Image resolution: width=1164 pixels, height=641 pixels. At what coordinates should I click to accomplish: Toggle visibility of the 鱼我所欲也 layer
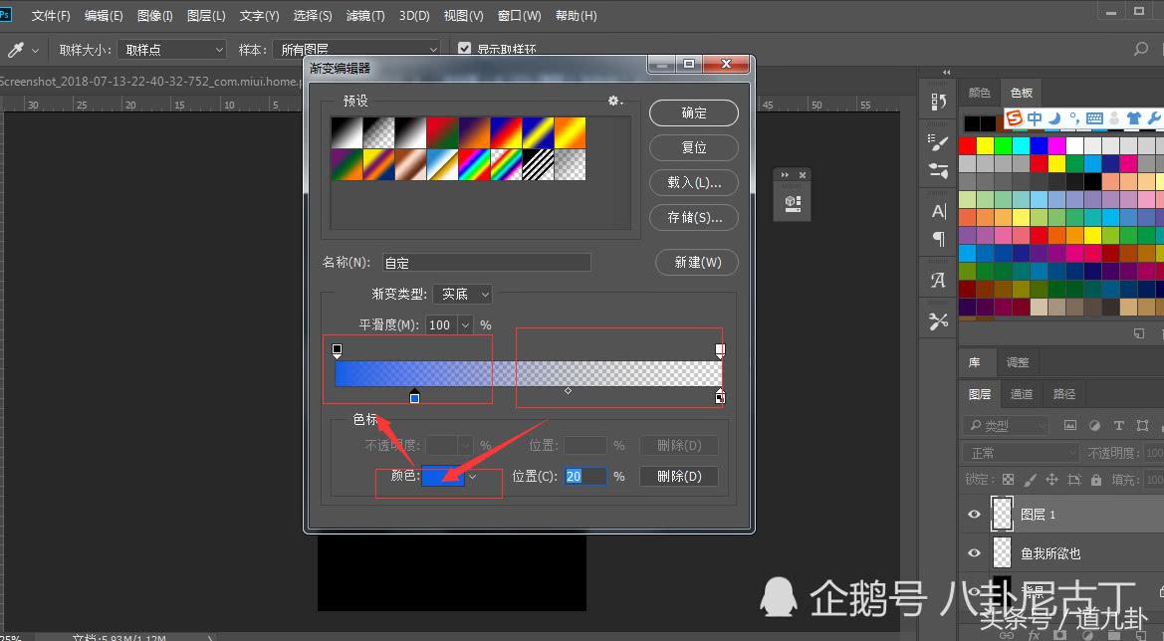pyautogui.click(x=974, y=552)
